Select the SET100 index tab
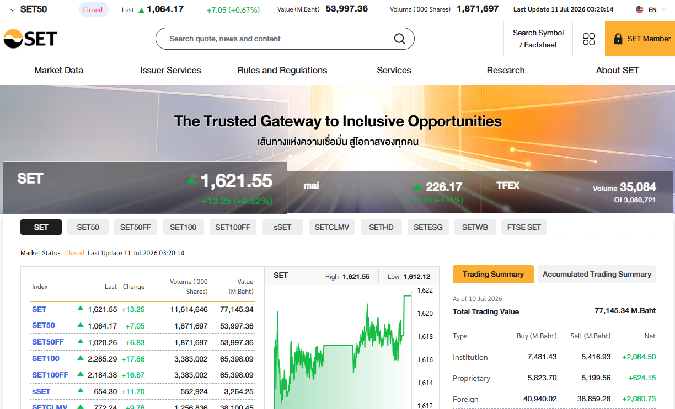 tap(183, 227)
